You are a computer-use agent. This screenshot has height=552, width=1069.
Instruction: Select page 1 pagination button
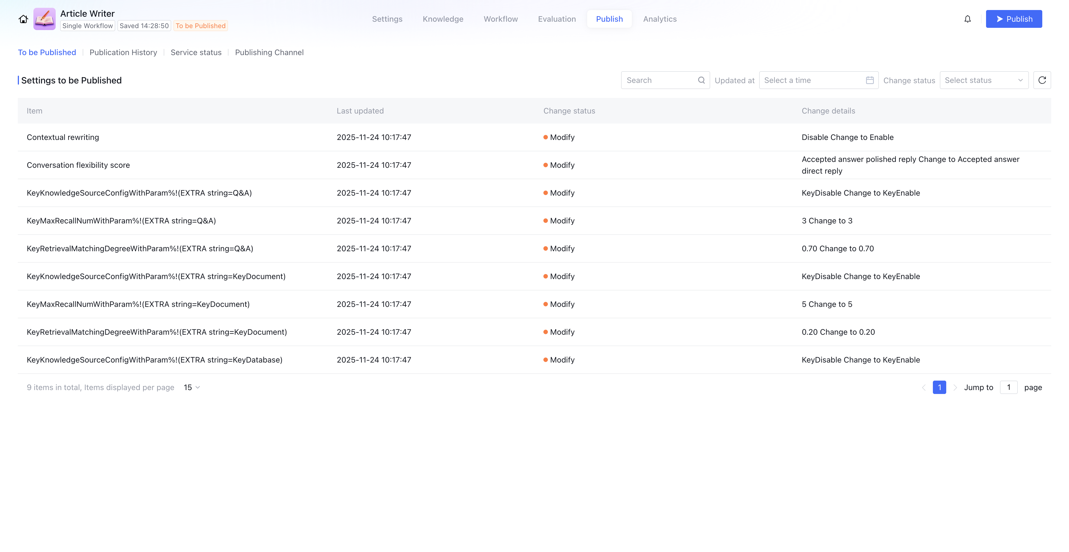pyautogui.click(x=939, y=387)
